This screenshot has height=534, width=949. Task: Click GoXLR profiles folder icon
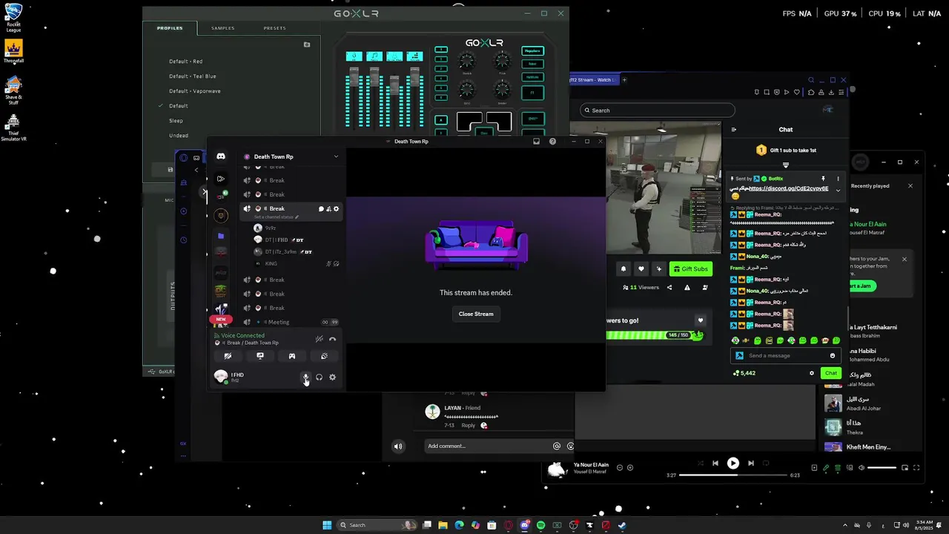307,44
